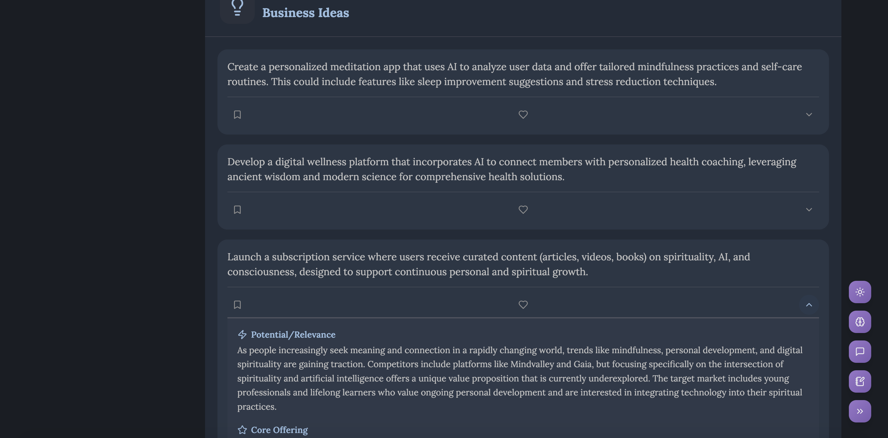Click the Core Offering section heading
The height and width of the screenshot is (438, 888).
(279, 430)
